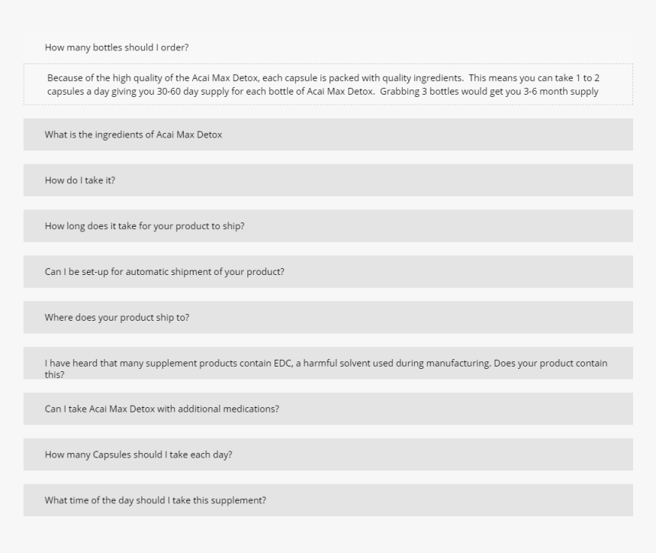Image resolution: width=656 pixels, height=553 pixels.
Task: Show the answer about product shipping time
Action: click(x=328, y=226)
